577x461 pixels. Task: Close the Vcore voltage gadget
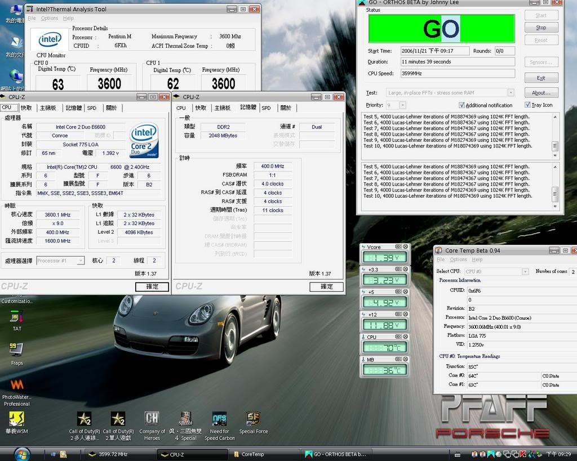pos(406,247)
